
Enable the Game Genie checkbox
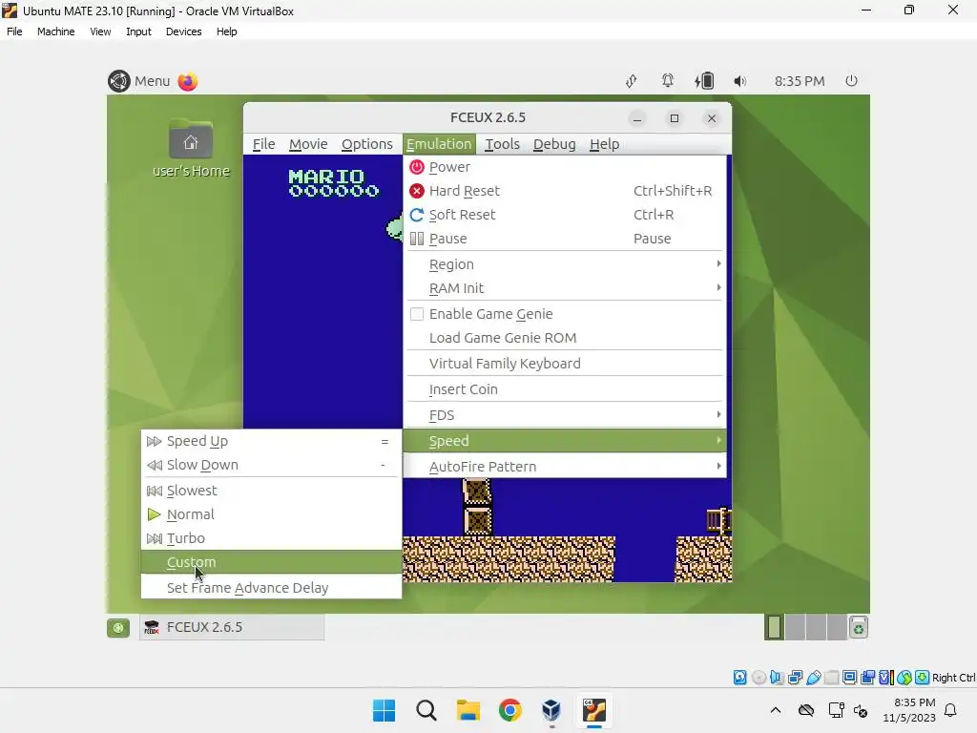coord(417,314)
